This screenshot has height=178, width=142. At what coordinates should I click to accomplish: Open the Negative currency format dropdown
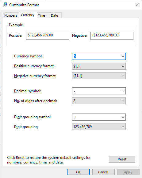[99, 76]
